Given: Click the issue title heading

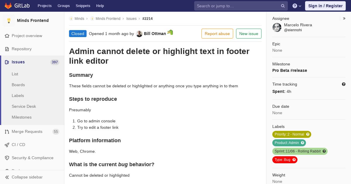Looking at the screenshot, I should pos(159,56).
